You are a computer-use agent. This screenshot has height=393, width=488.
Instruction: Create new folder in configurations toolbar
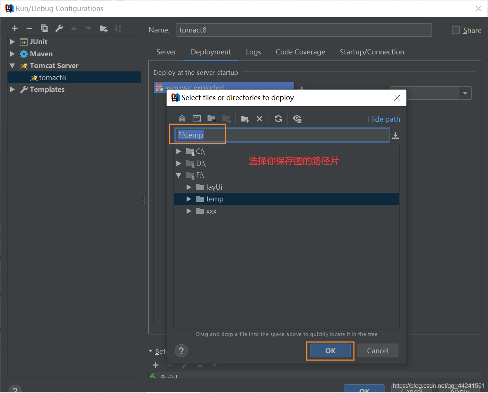(x=103, y=28)
